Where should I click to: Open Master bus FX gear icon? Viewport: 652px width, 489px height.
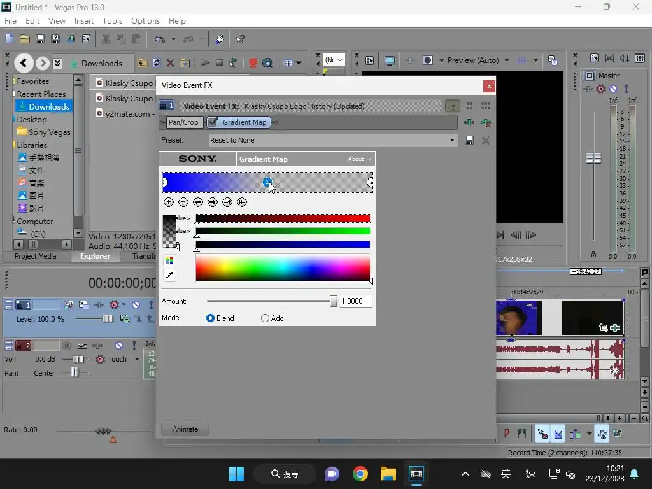600,89
